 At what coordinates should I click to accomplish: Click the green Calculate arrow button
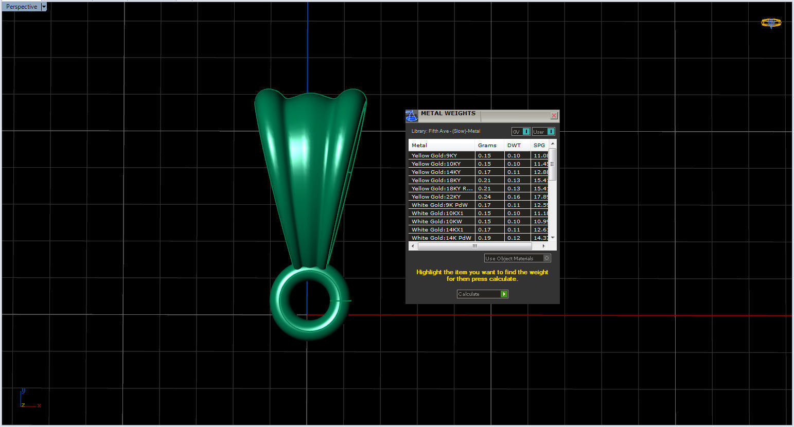point(504,294)
